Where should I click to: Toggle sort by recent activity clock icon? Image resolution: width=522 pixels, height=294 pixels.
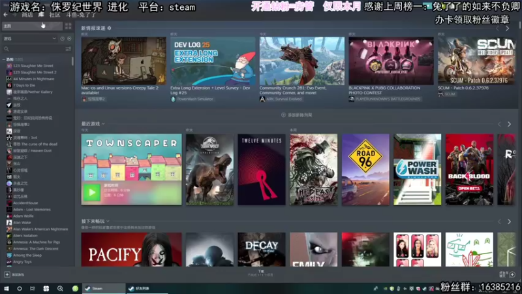pos(62,39)
